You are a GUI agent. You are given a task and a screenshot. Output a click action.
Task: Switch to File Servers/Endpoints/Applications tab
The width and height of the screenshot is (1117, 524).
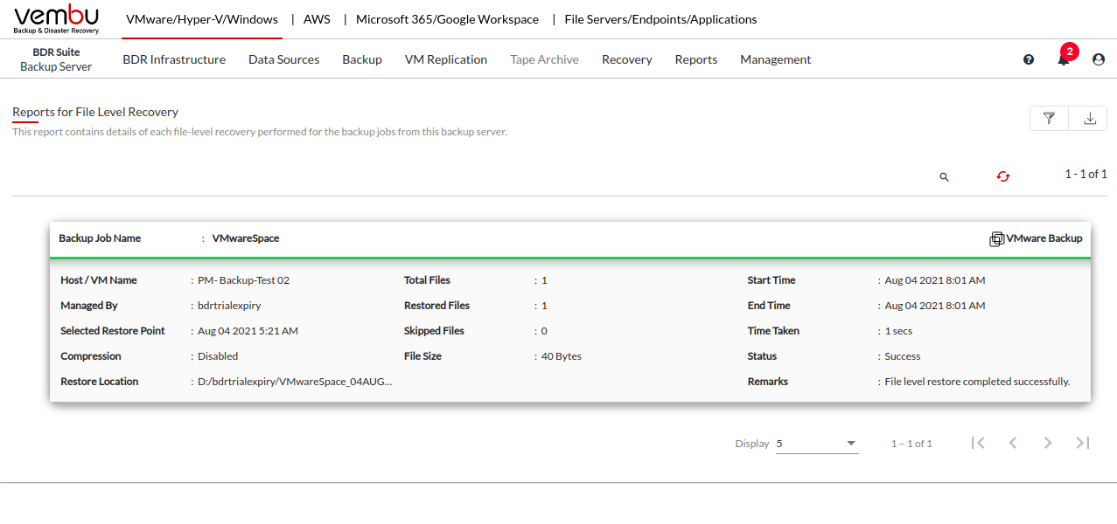[661, 19]
